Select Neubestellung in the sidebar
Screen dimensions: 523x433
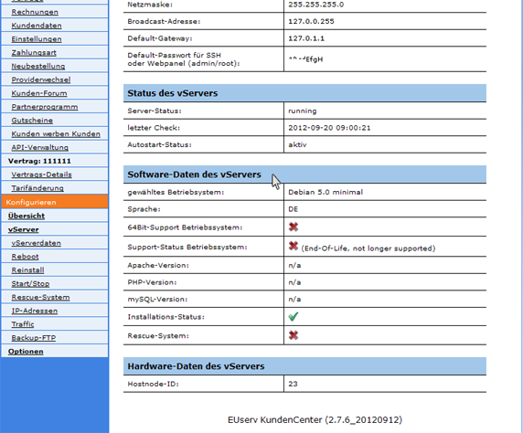coord(38,67)
